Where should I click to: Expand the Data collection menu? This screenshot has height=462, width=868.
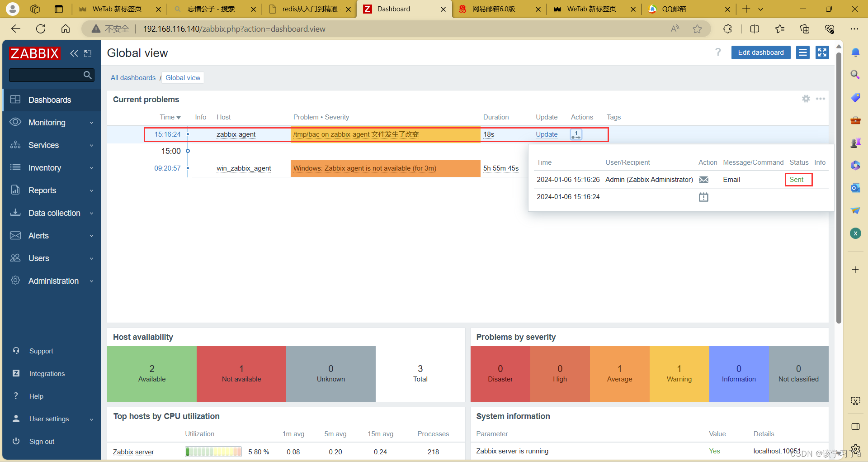tap(52, 213)
